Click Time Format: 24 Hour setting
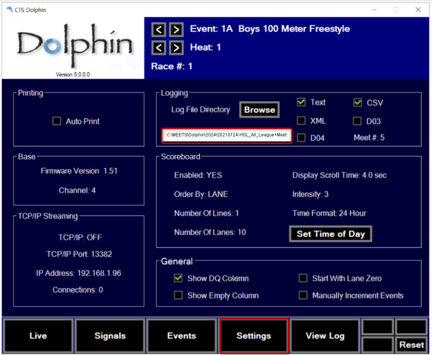The width and height of the screenshot is (432, 355). (x=329, y=213)
